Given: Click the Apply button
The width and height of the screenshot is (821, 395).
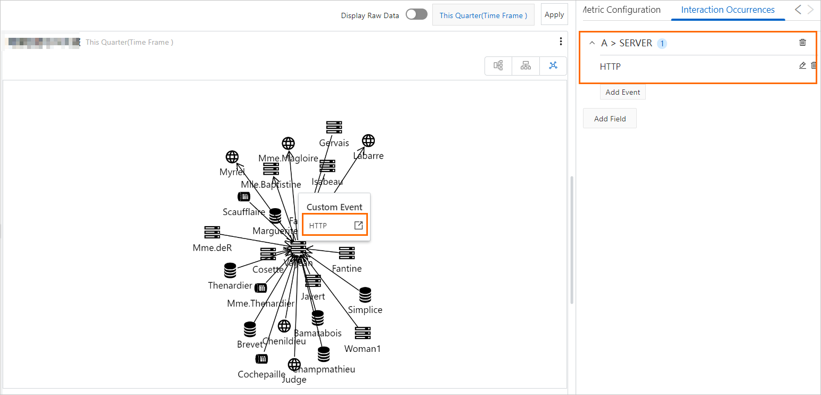Looking at the screenshot, I should 554,14.
